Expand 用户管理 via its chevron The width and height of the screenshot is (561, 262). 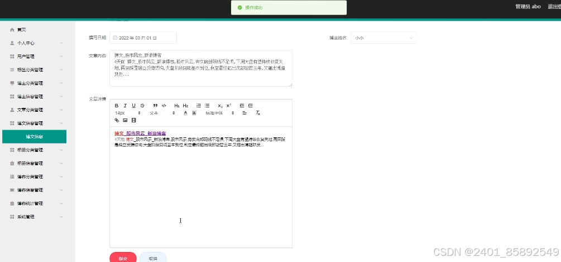tap(61, 56)
